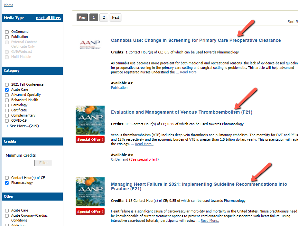Viewport: 298px width, 226px height.
Task: Click Special Offer badge under Heart Failure
Action: coord(90,212)
